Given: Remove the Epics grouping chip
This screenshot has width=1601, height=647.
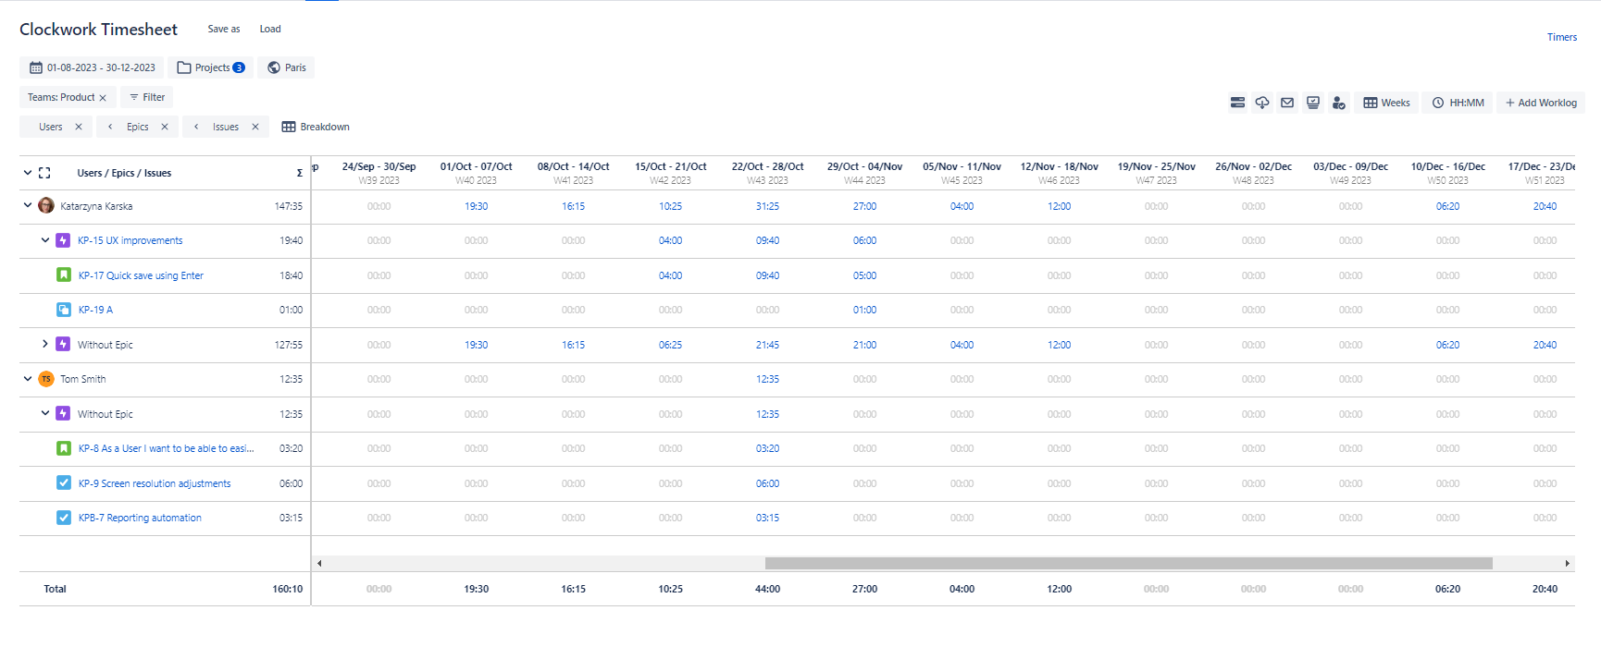Looking at the screenshot, I should pyautogui.click(x=165, y=127).
